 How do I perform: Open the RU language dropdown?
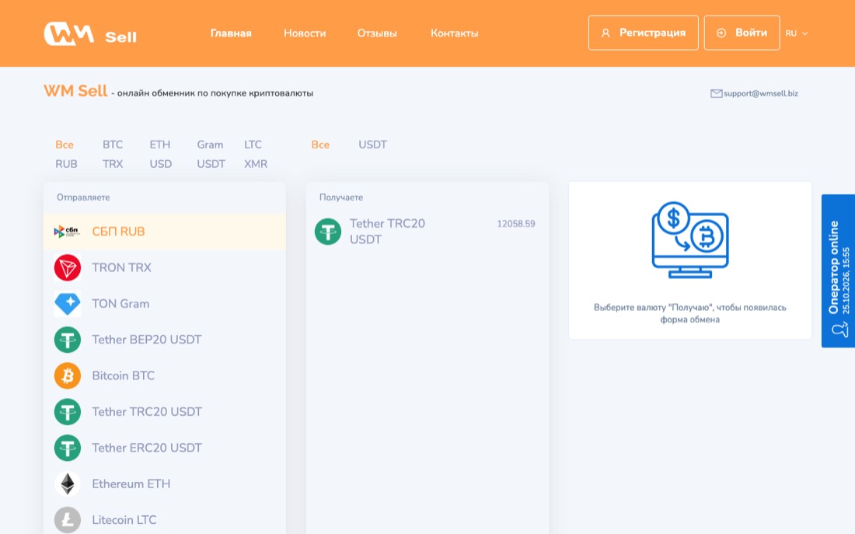pyautogui.click(x=797, y=33)
